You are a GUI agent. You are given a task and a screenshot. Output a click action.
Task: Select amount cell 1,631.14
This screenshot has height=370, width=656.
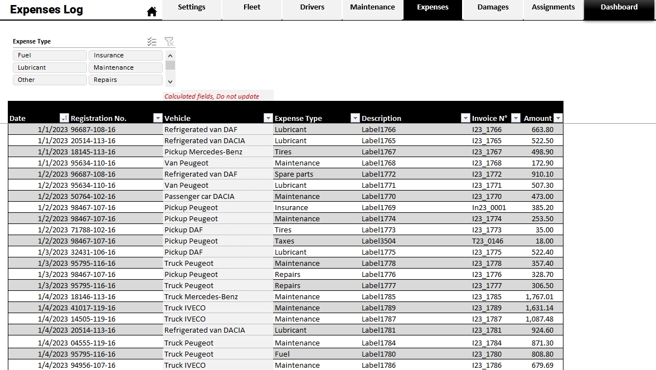[542, 308]
